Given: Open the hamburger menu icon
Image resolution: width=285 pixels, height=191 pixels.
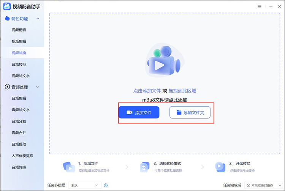Looking at the screenshot, I should click(260, 6).
